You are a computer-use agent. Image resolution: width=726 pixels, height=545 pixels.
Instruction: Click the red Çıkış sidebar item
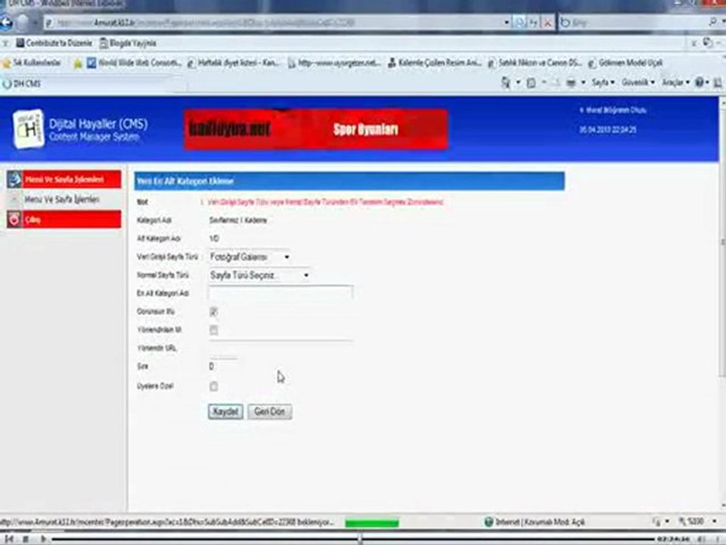coord(64,220)
